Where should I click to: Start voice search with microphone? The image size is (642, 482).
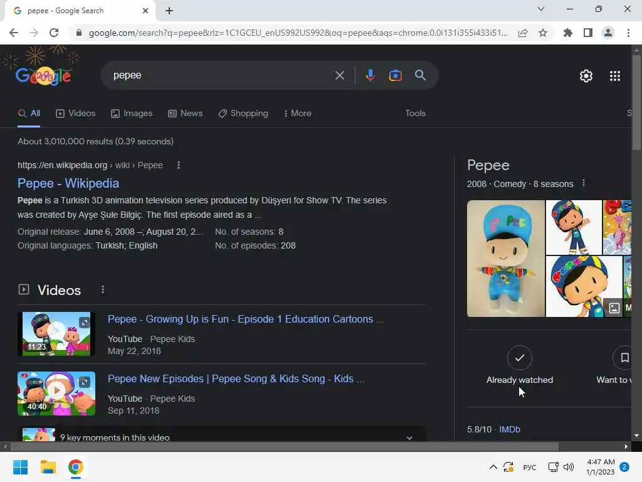pyautogui.click(x=370, y=75)
